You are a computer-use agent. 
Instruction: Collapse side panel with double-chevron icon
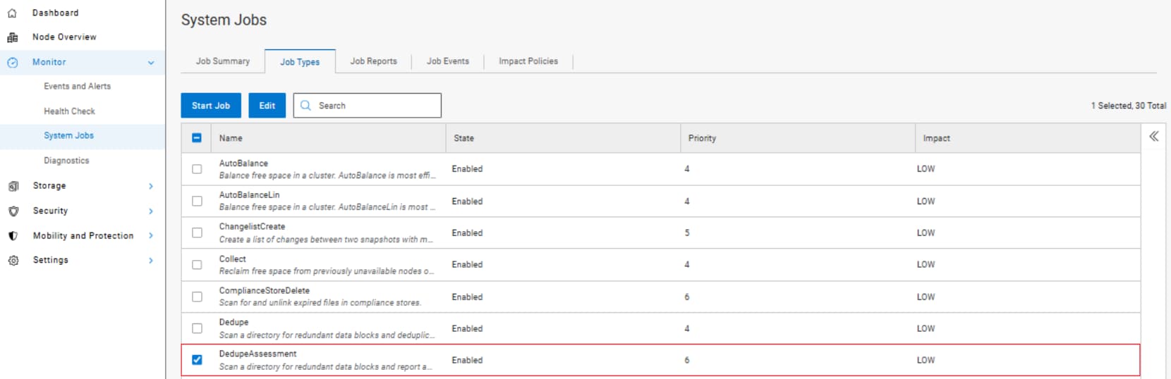tap(1153, 136)
